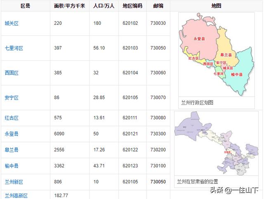The image size is (264, 199).
Task: Select area code 620111
Action: (x=130, y=118)
